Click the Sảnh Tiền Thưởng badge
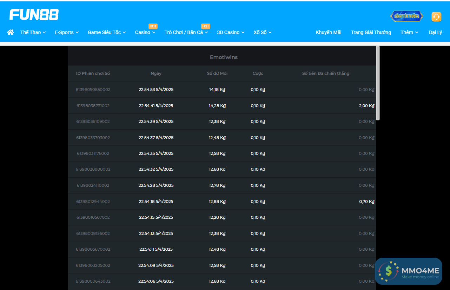 (x=406, y=17)
